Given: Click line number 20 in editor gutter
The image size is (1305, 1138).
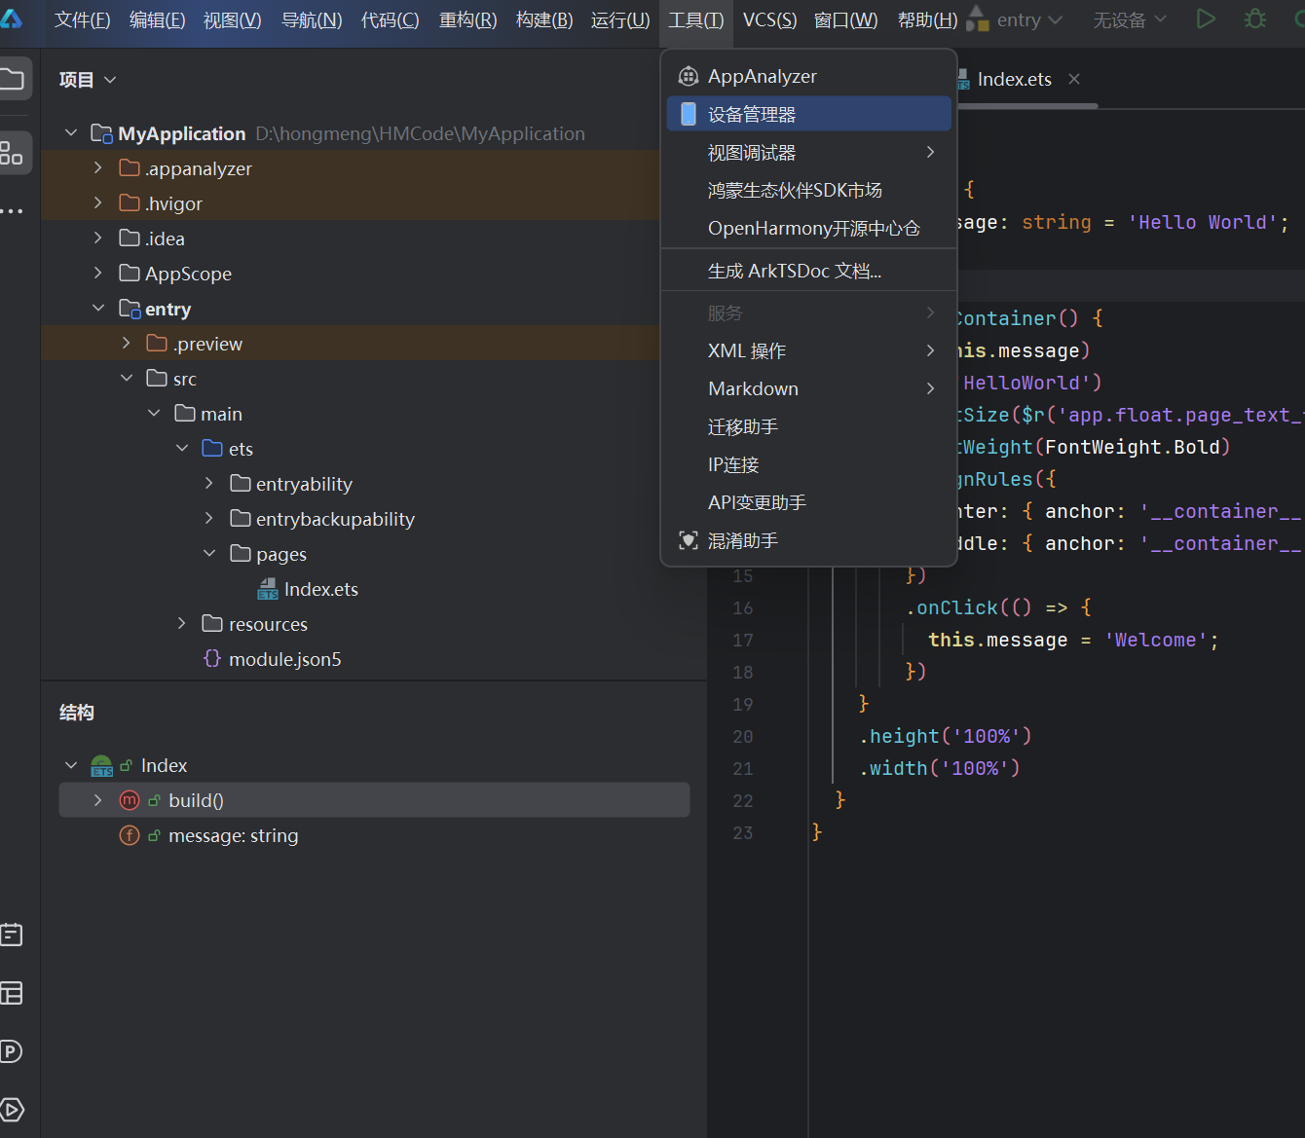Looking at the screenshot, I should pyautogui.click(x=742, y=736).
